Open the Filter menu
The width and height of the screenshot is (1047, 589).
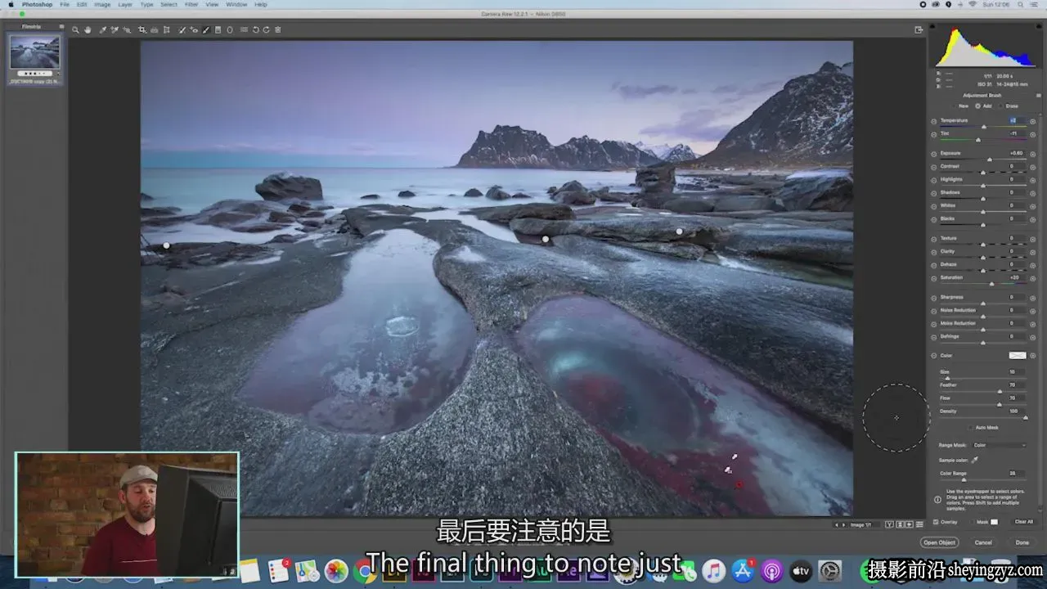(191, 4)
